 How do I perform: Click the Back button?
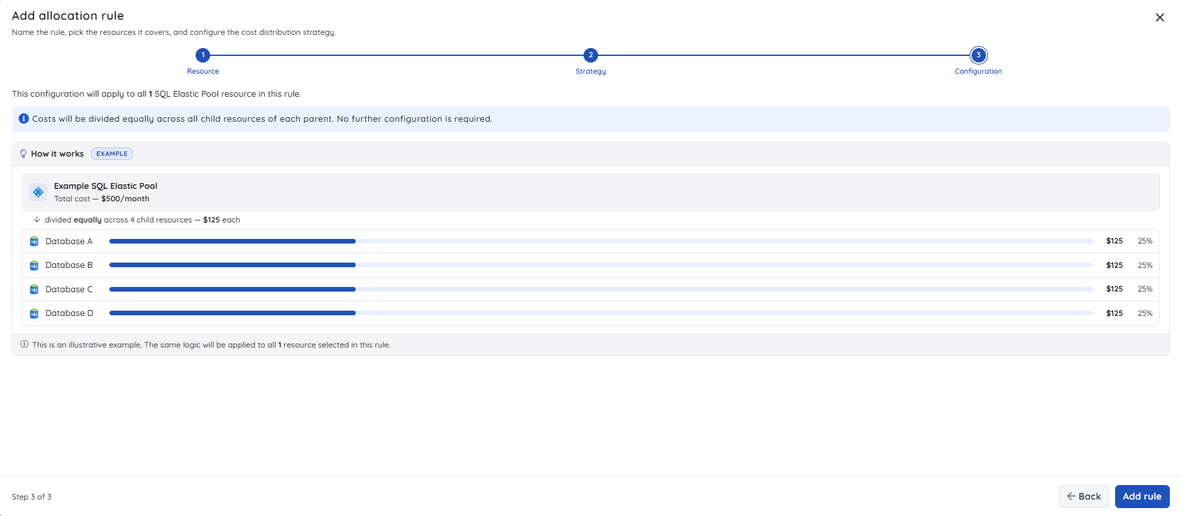tap(1084, 496)
